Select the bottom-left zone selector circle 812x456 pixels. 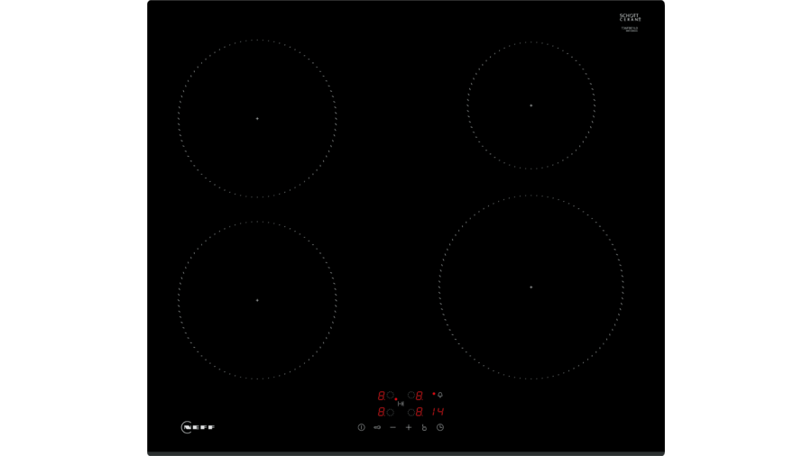[390, 412]
